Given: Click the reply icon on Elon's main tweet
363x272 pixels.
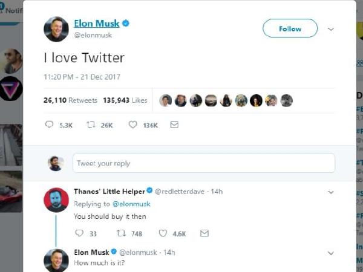Looking at the screenshot, I should click(x=50, y=125).
